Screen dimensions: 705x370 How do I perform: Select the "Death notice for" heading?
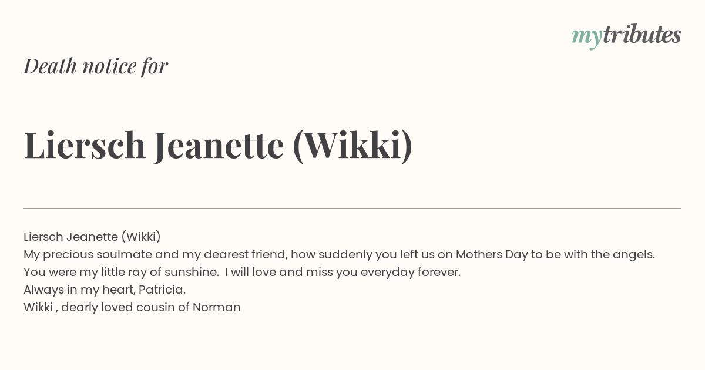pyautogui.click(x=96, y=66)
